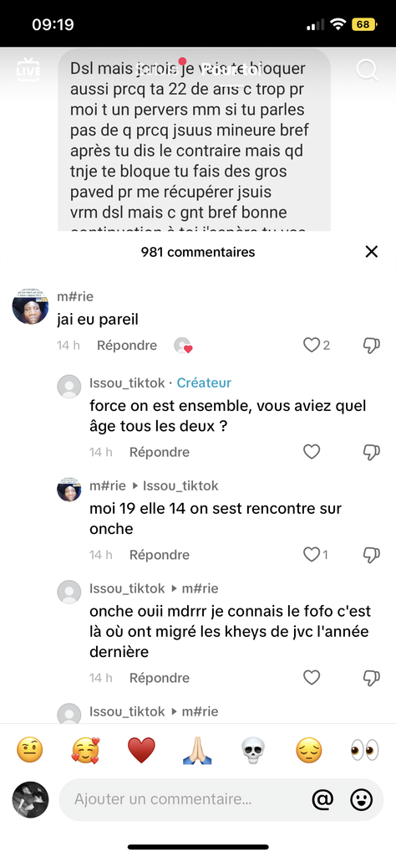Open the emoji picker smiley icon
The height and width of the screenshot is (857, 396).
pos(361,799)
